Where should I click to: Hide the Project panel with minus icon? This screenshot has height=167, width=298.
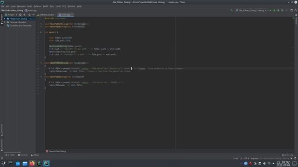tap(34, 15)
